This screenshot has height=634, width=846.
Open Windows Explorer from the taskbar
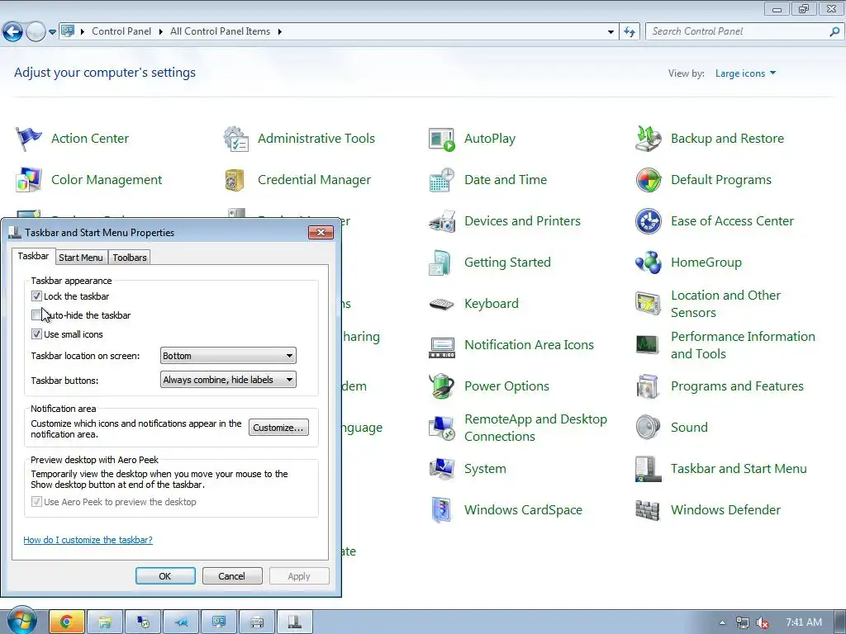point(105,622)
